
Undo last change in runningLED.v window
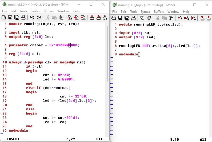pos(32,18)
